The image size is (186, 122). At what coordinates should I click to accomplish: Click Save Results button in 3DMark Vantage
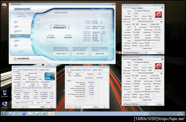80,54
